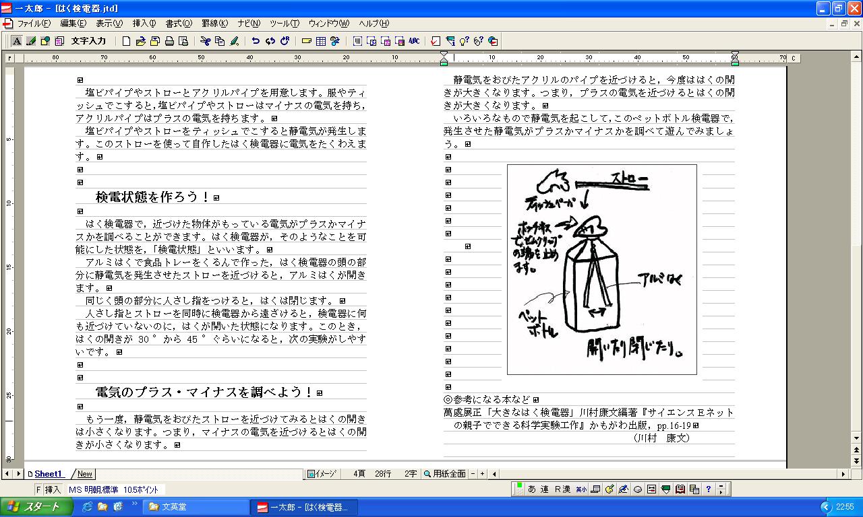Click the 28行 line indicator

pos(383,474)
